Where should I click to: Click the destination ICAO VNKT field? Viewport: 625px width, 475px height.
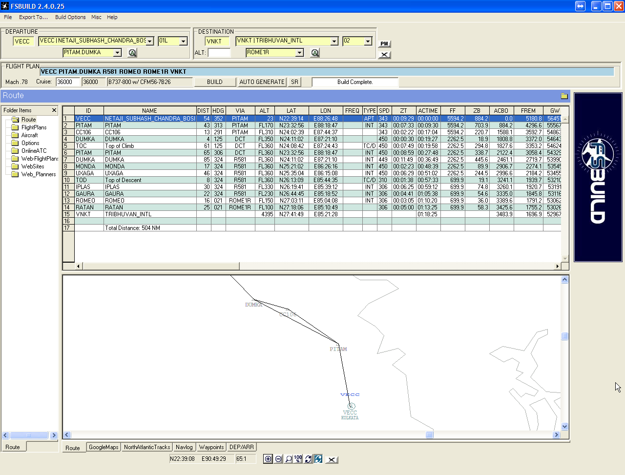(x=217, y=41)
